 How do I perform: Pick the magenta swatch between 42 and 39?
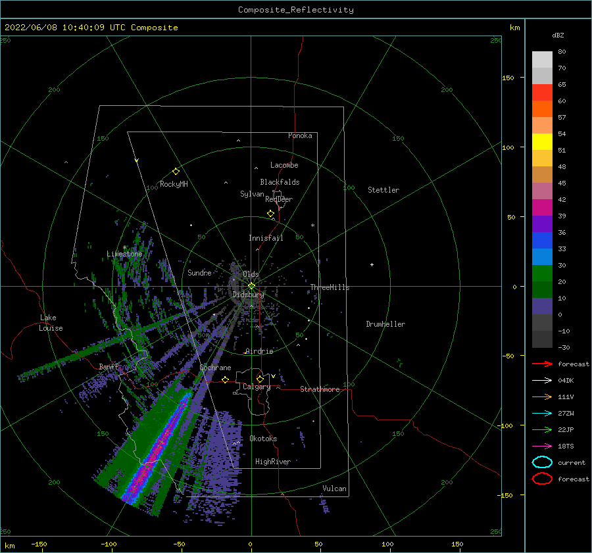542,208
